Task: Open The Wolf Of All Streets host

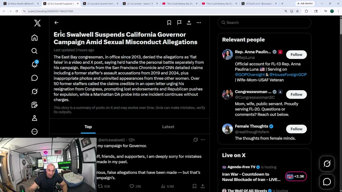Action: [x=247, y=190]
